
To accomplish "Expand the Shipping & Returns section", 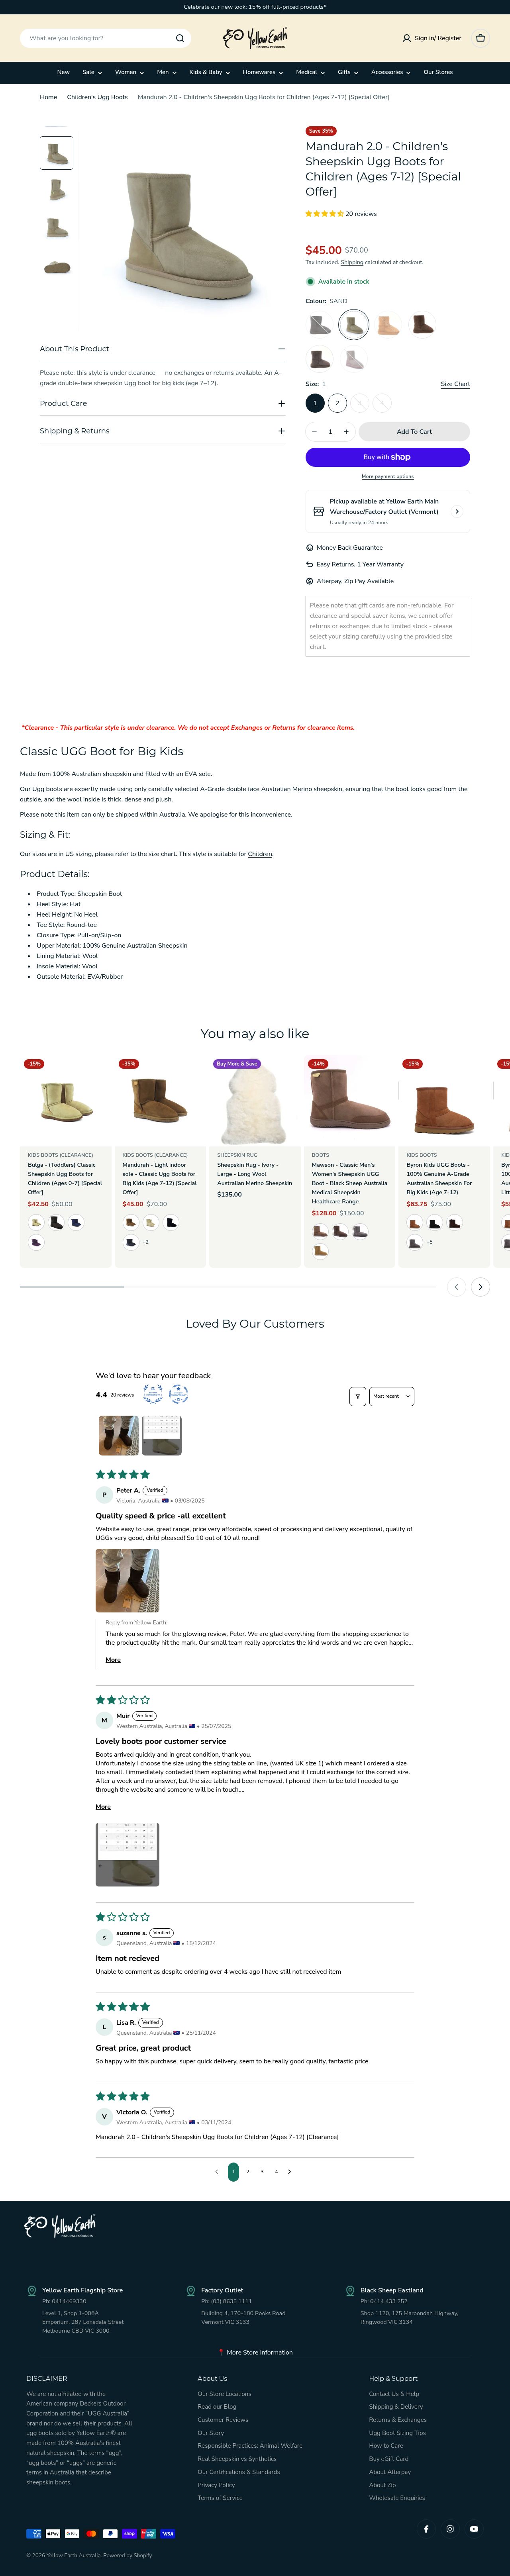I will tap(162, 431).
